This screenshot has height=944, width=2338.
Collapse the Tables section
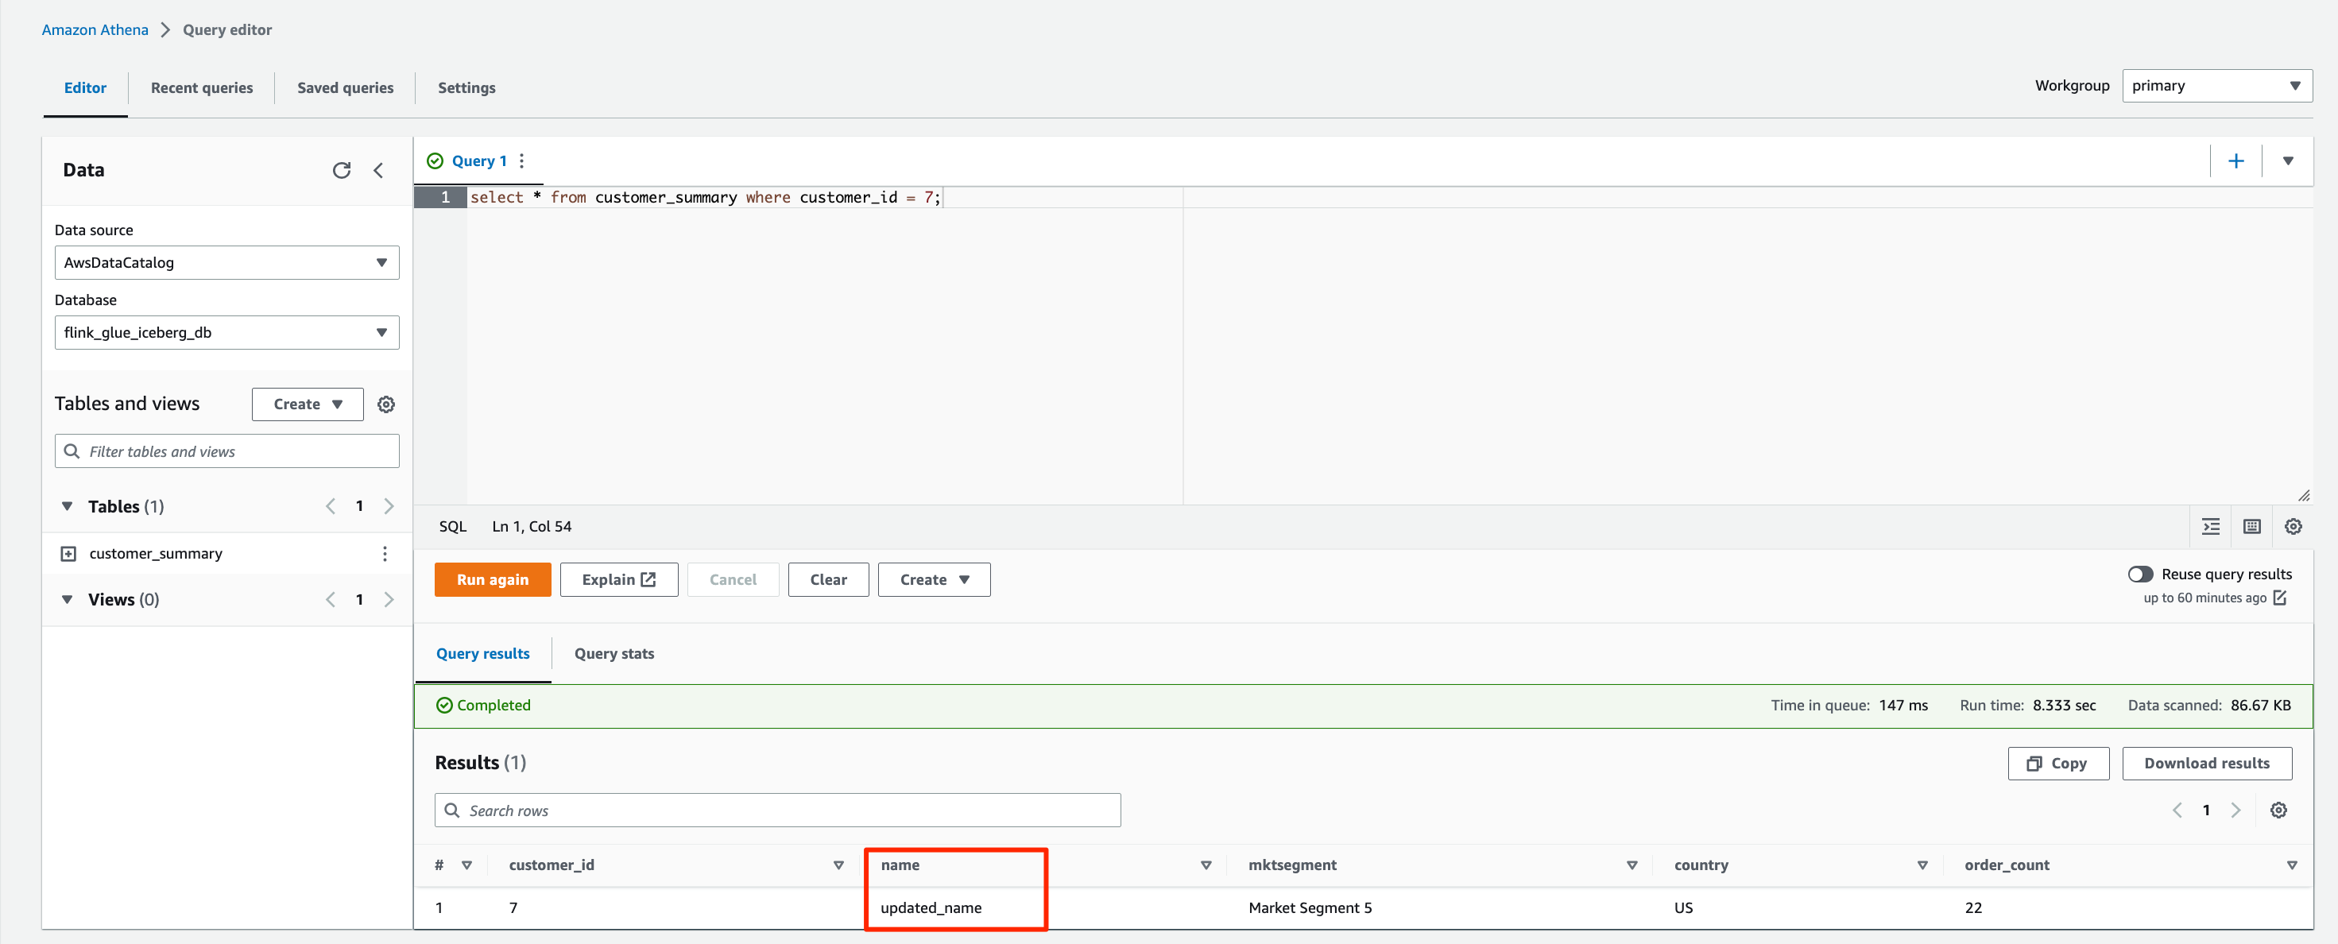pyautogui.click(x=68, y=506)
